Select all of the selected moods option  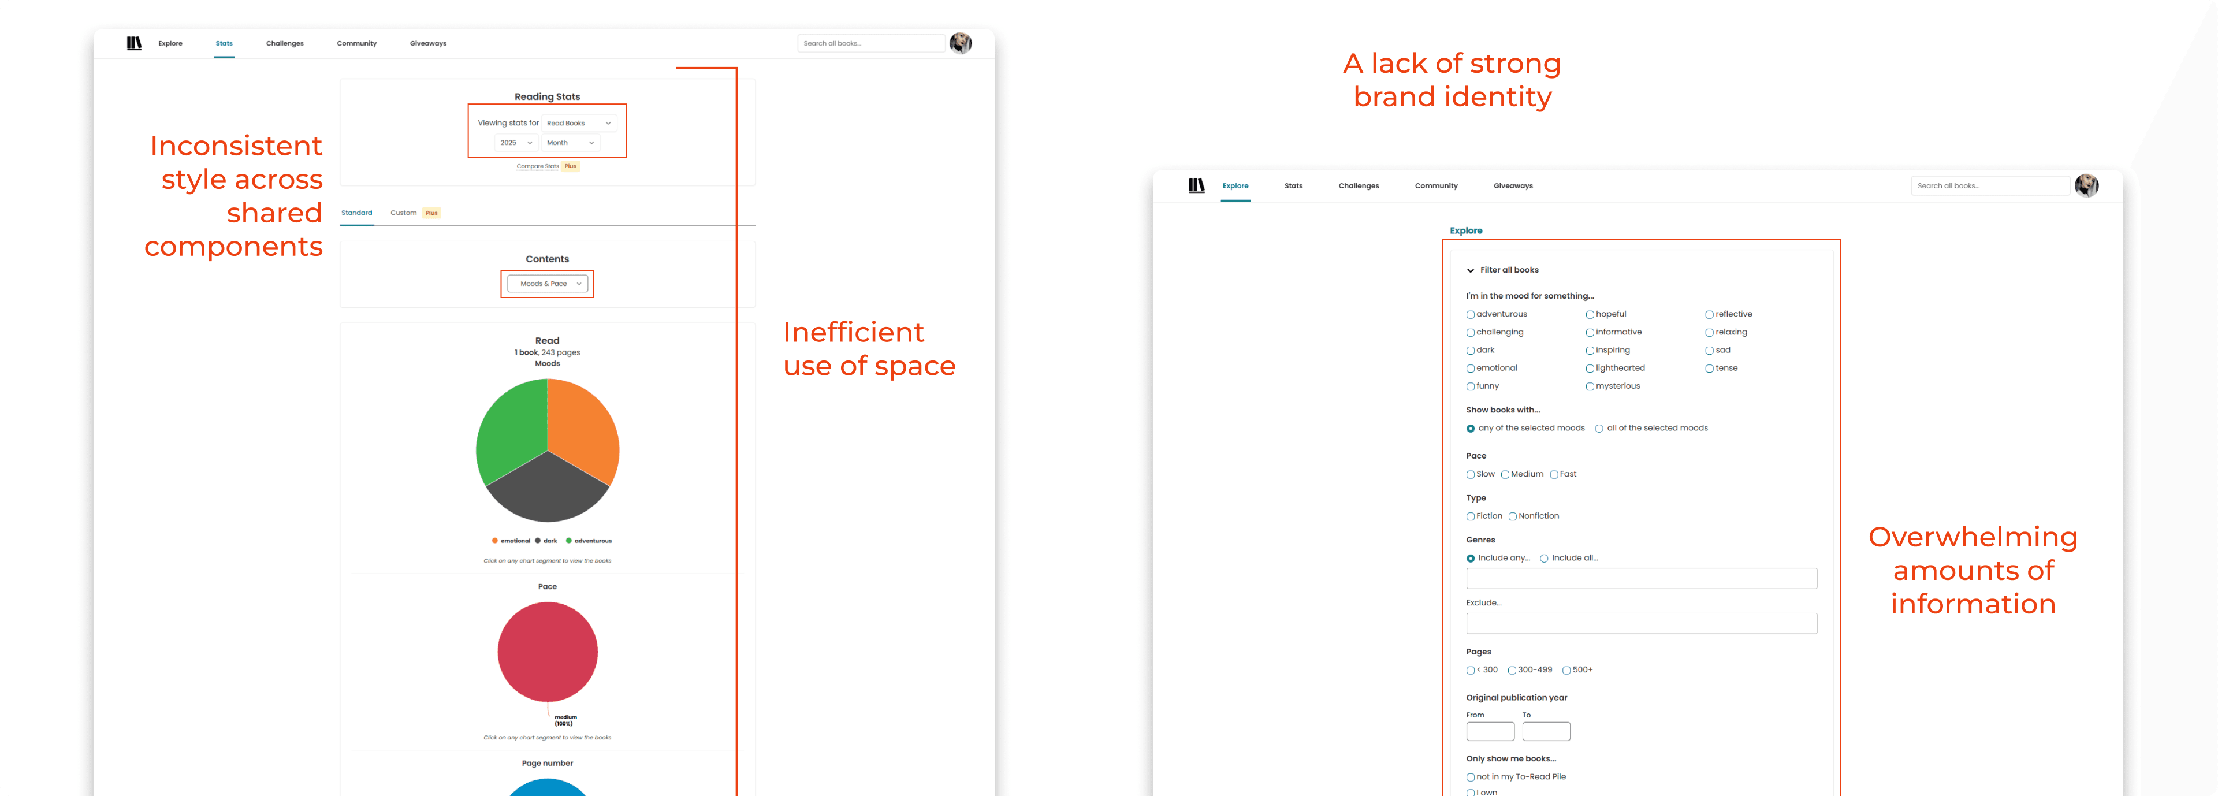[1599, 428]
